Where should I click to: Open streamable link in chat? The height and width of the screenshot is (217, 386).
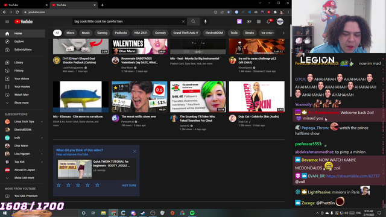(353, 176)
